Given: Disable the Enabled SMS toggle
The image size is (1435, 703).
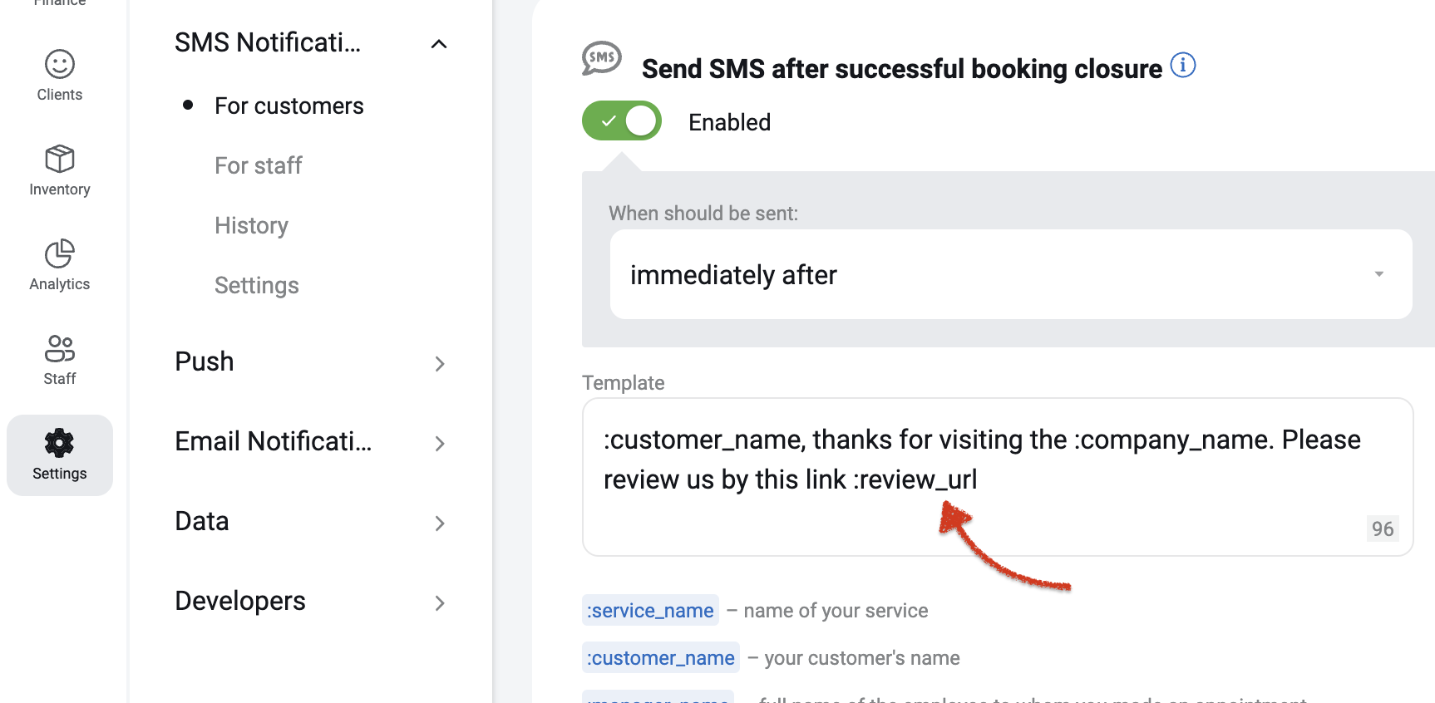Looking at the screenshot, I should pos(622,120).
